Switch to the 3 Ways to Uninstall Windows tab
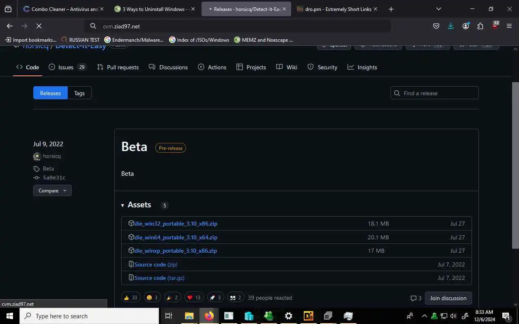This screenshot has width=519, height=324. [154, 9]
